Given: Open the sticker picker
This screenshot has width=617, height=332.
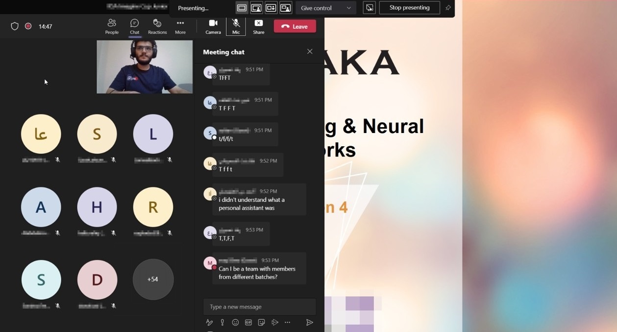Looking at the screenshot, I should [x=261, y=322].
